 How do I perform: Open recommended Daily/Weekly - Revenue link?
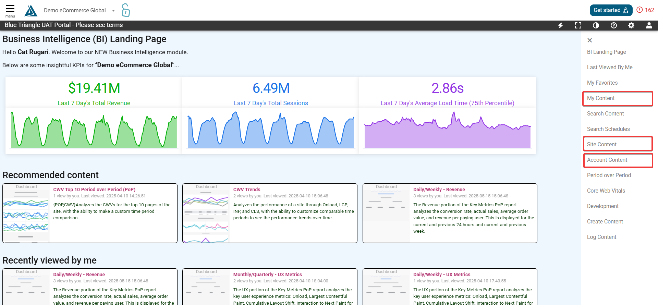pos(439,190)
